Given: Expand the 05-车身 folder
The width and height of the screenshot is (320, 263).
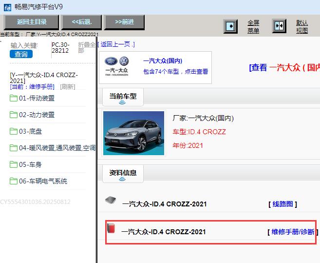Looking at the screenshot, I should 30,164.
